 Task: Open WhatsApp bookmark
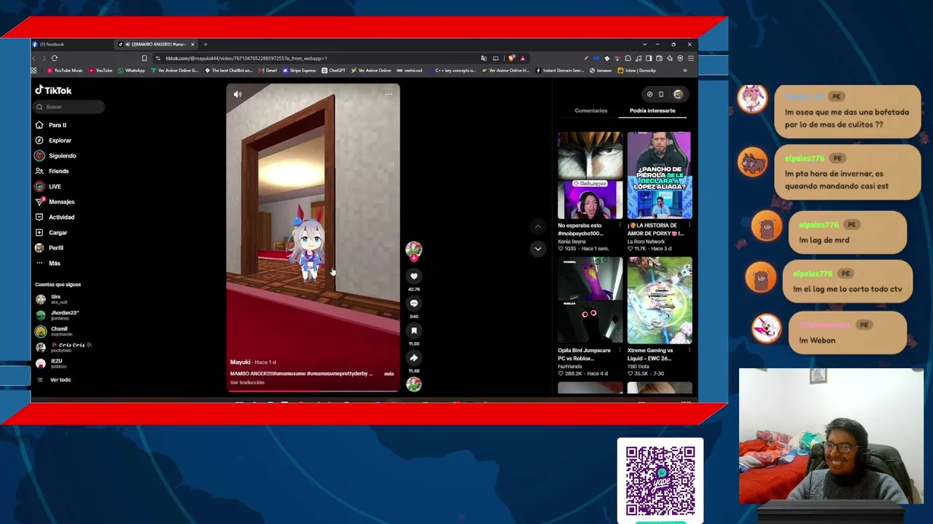(132, 71)
